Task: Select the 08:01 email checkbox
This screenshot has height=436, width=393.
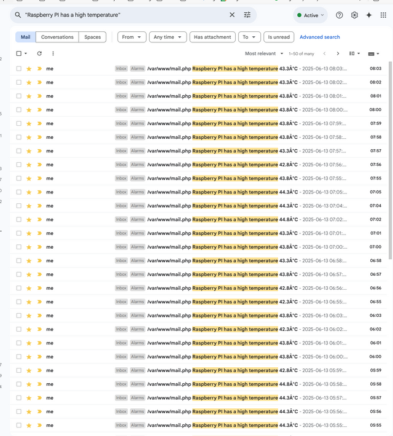Action: (x=18, y=96)
